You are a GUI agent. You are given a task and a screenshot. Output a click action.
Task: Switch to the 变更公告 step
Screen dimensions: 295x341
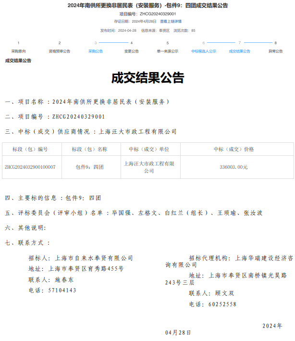pyautogui.click(x=131, y=51)
